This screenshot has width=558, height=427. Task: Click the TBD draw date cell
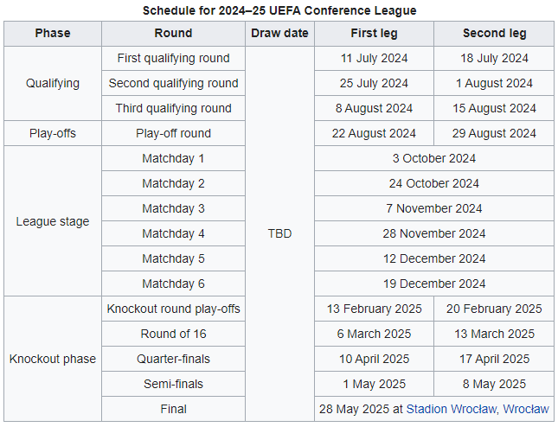(279, 233)
